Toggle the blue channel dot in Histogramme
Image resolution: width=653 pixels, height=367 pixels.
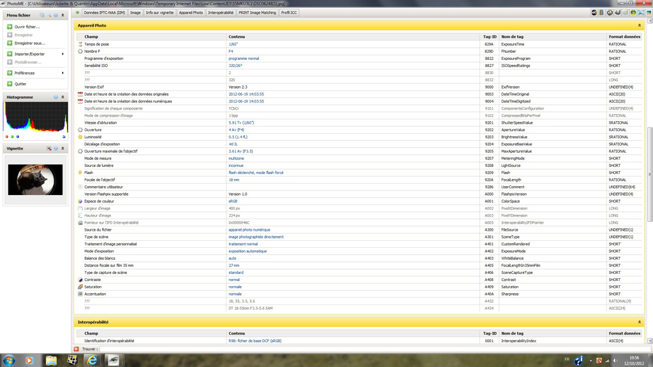18,136
